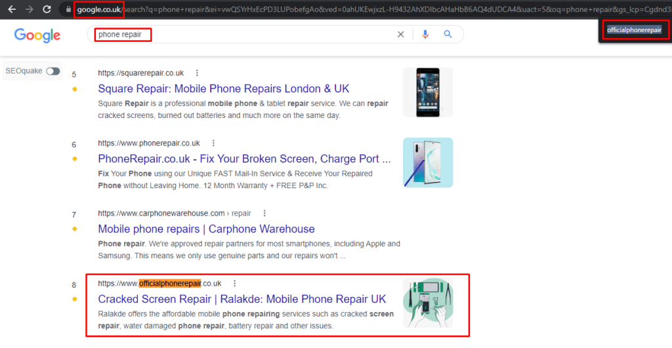Click the Ralakde repair tools thumbnail

[428, 303]
